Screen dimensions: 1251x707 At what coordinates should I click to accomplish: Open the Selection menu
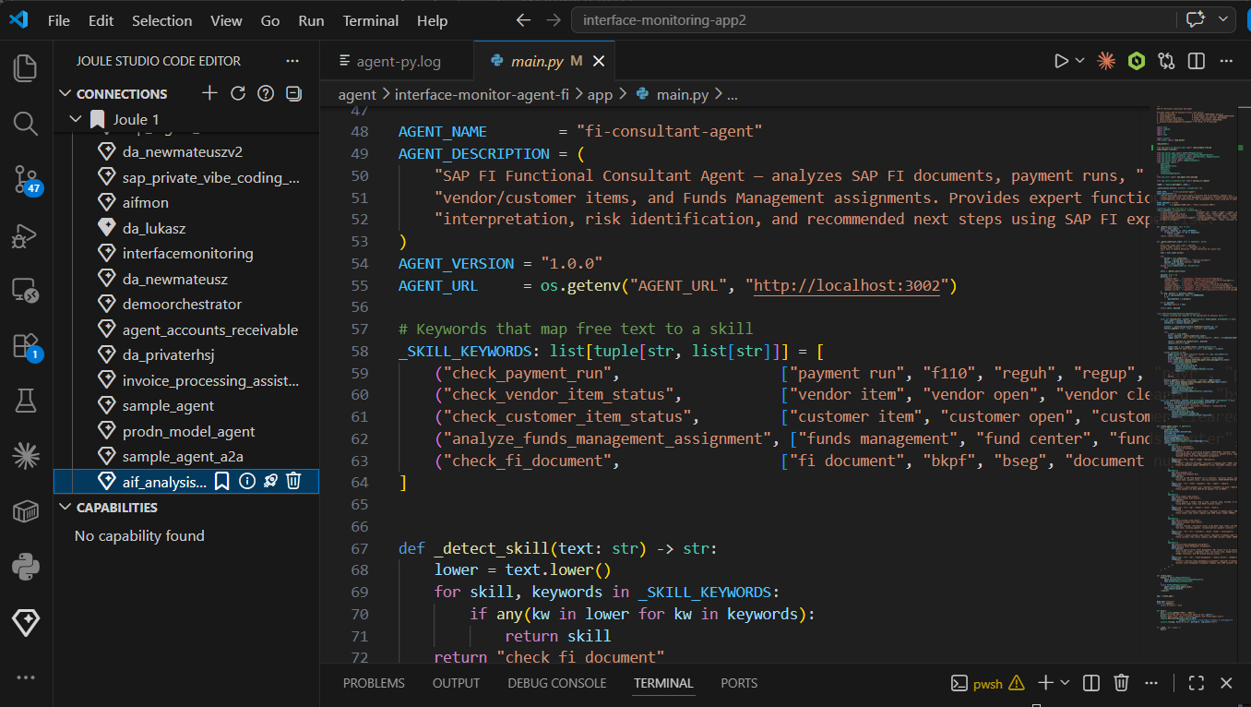point(162,20)
